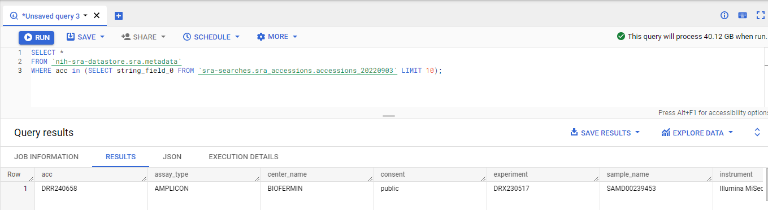Click the nih-sra-datastore.sra.metadata table link
Screen dimensions: 768x210
[117, 62]
